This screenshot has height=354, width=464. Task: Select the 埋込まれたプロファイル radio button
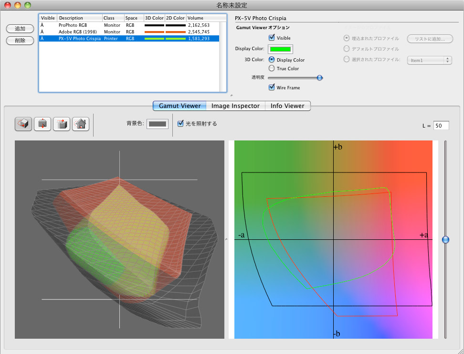pos(346,38)
